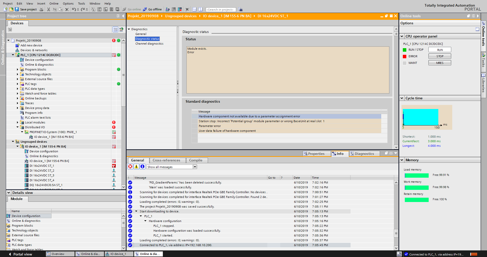Click Go offline in the toolbar
This screenshot has width=487, height=257.
152,9
